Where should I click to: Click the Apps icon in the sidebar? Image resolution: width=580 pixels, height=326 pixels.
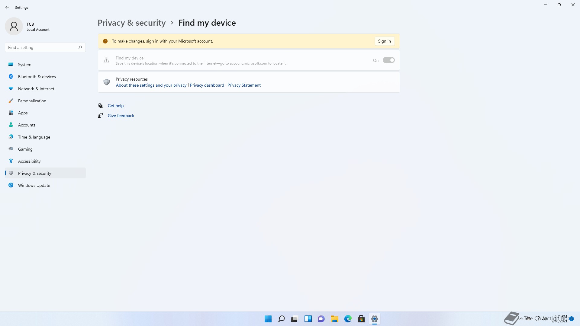click(x=11, y=113)
